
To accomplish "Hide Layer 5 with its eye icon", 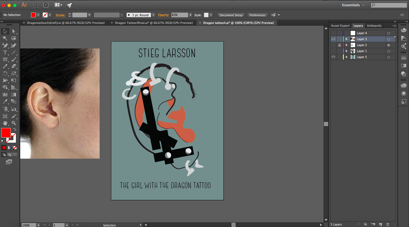I will pos(333,57).
